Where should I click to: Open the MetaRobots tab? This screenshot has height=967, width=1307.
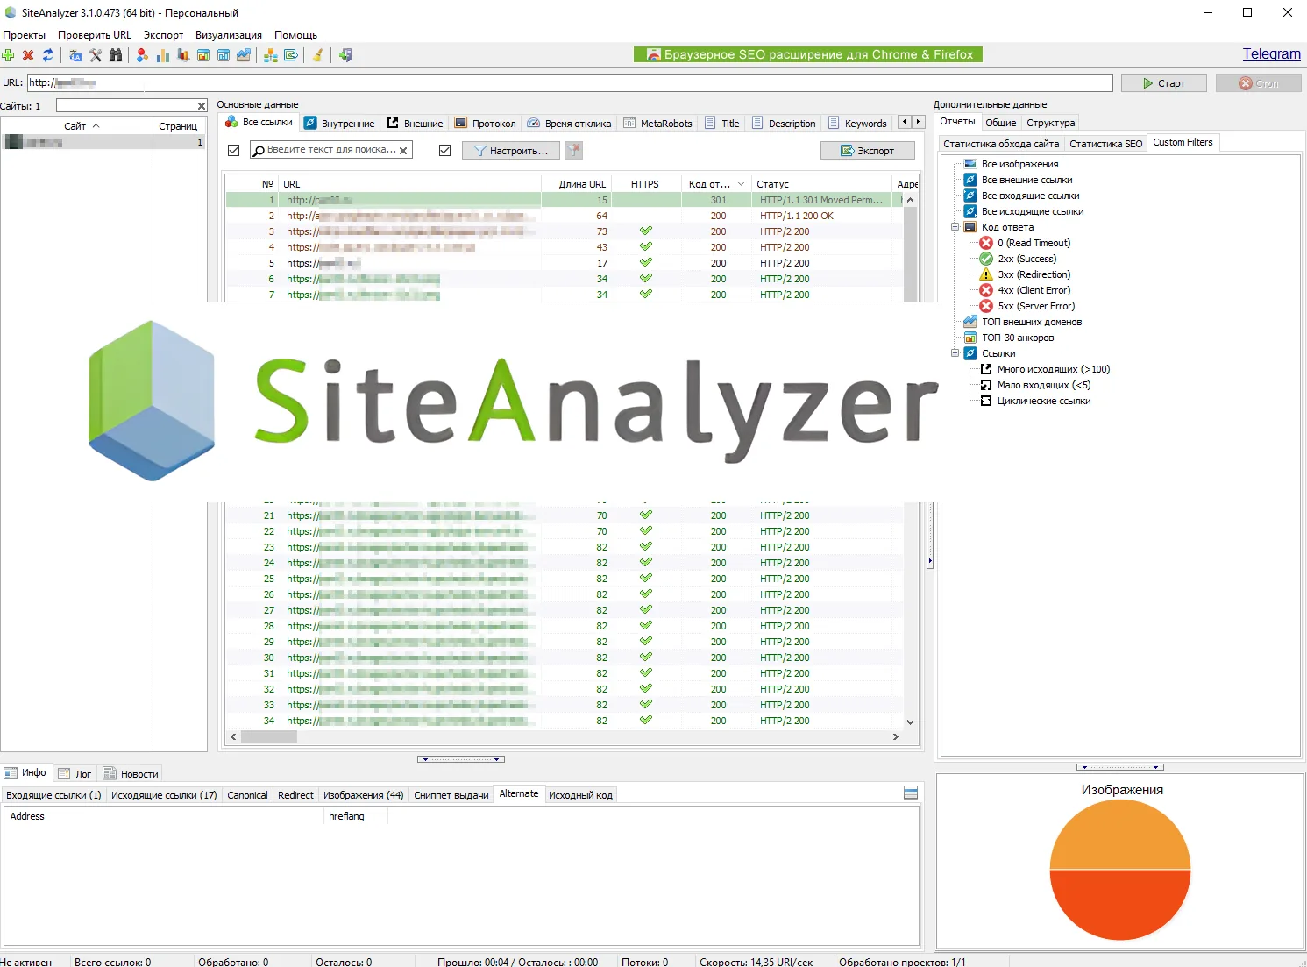point(657,124)
